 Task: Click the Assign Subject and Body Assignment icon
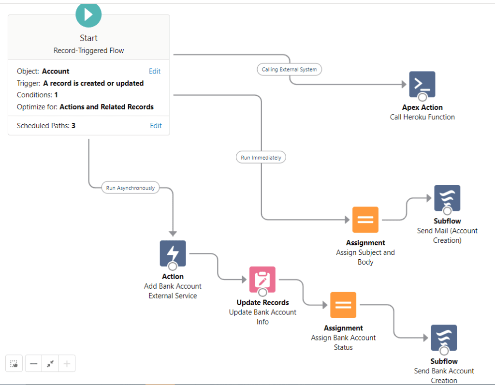click(x=365, y=220)
